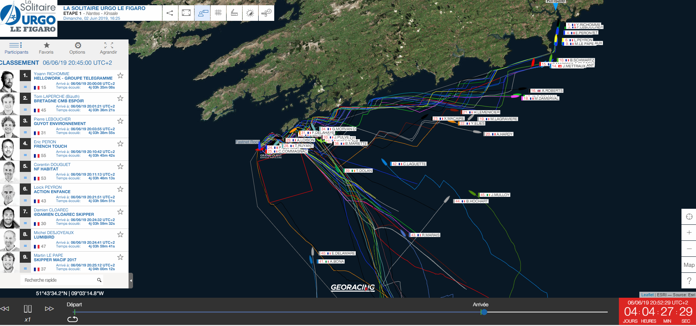This screenshot has height=326, width=696.
Task: Toggle skipper name labels on map
Action: (x=202, y=13)
